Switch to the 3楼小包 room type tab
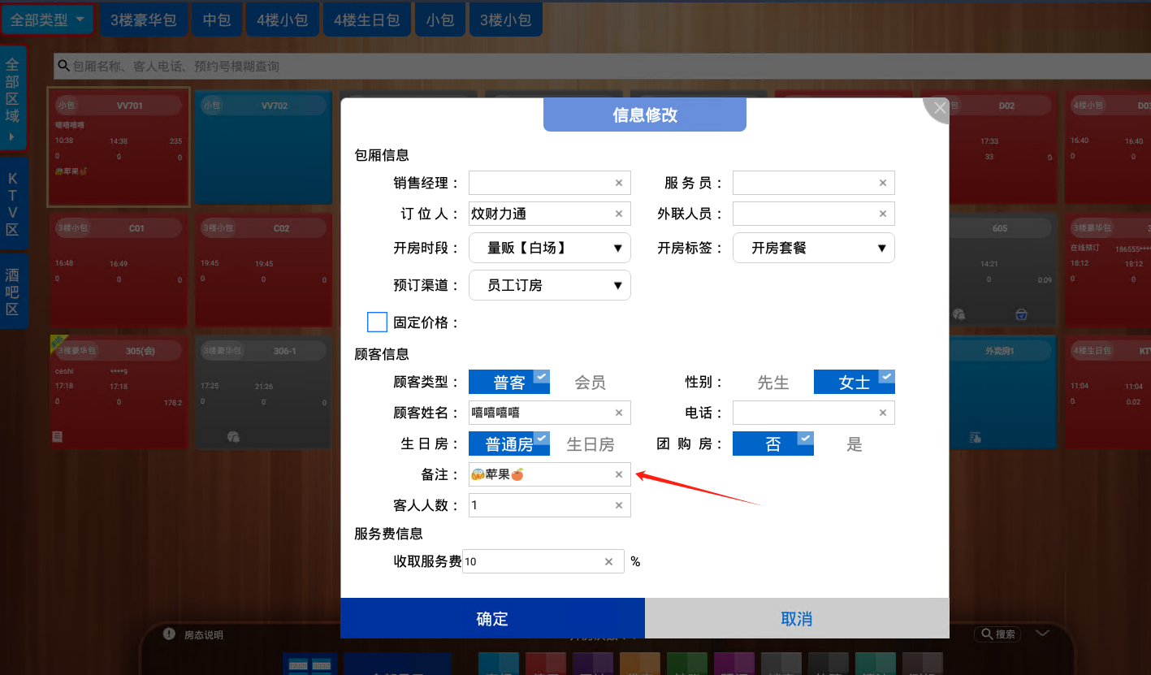The image size is (1151, 675). coord(506,19)
